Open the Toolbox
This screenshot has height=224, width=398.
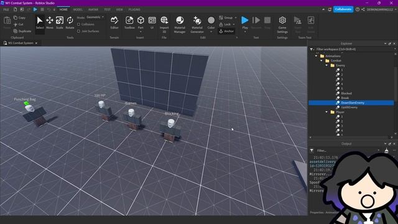(129, 22)
